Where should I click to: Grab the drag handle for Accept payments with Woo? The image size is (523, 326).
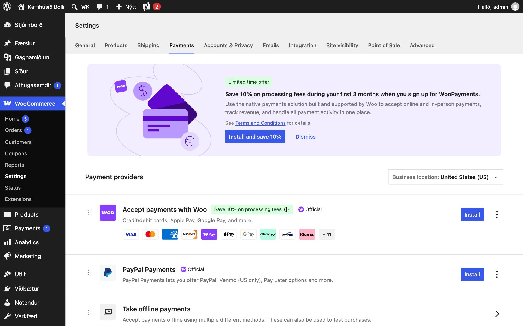89,213
